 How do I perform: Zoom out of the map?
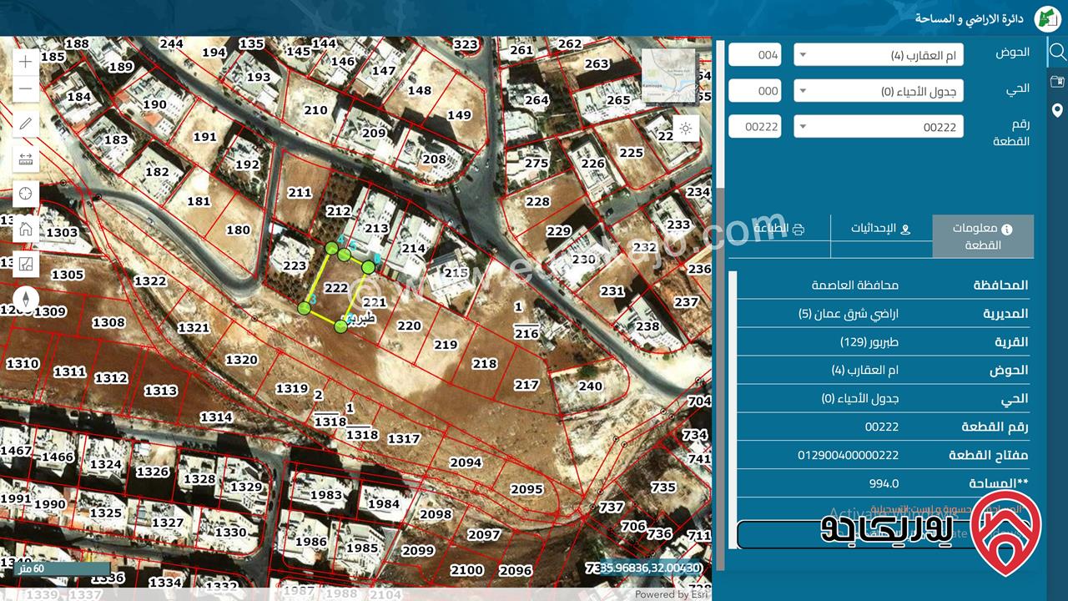pyautogui.click(x=25, y=88)
